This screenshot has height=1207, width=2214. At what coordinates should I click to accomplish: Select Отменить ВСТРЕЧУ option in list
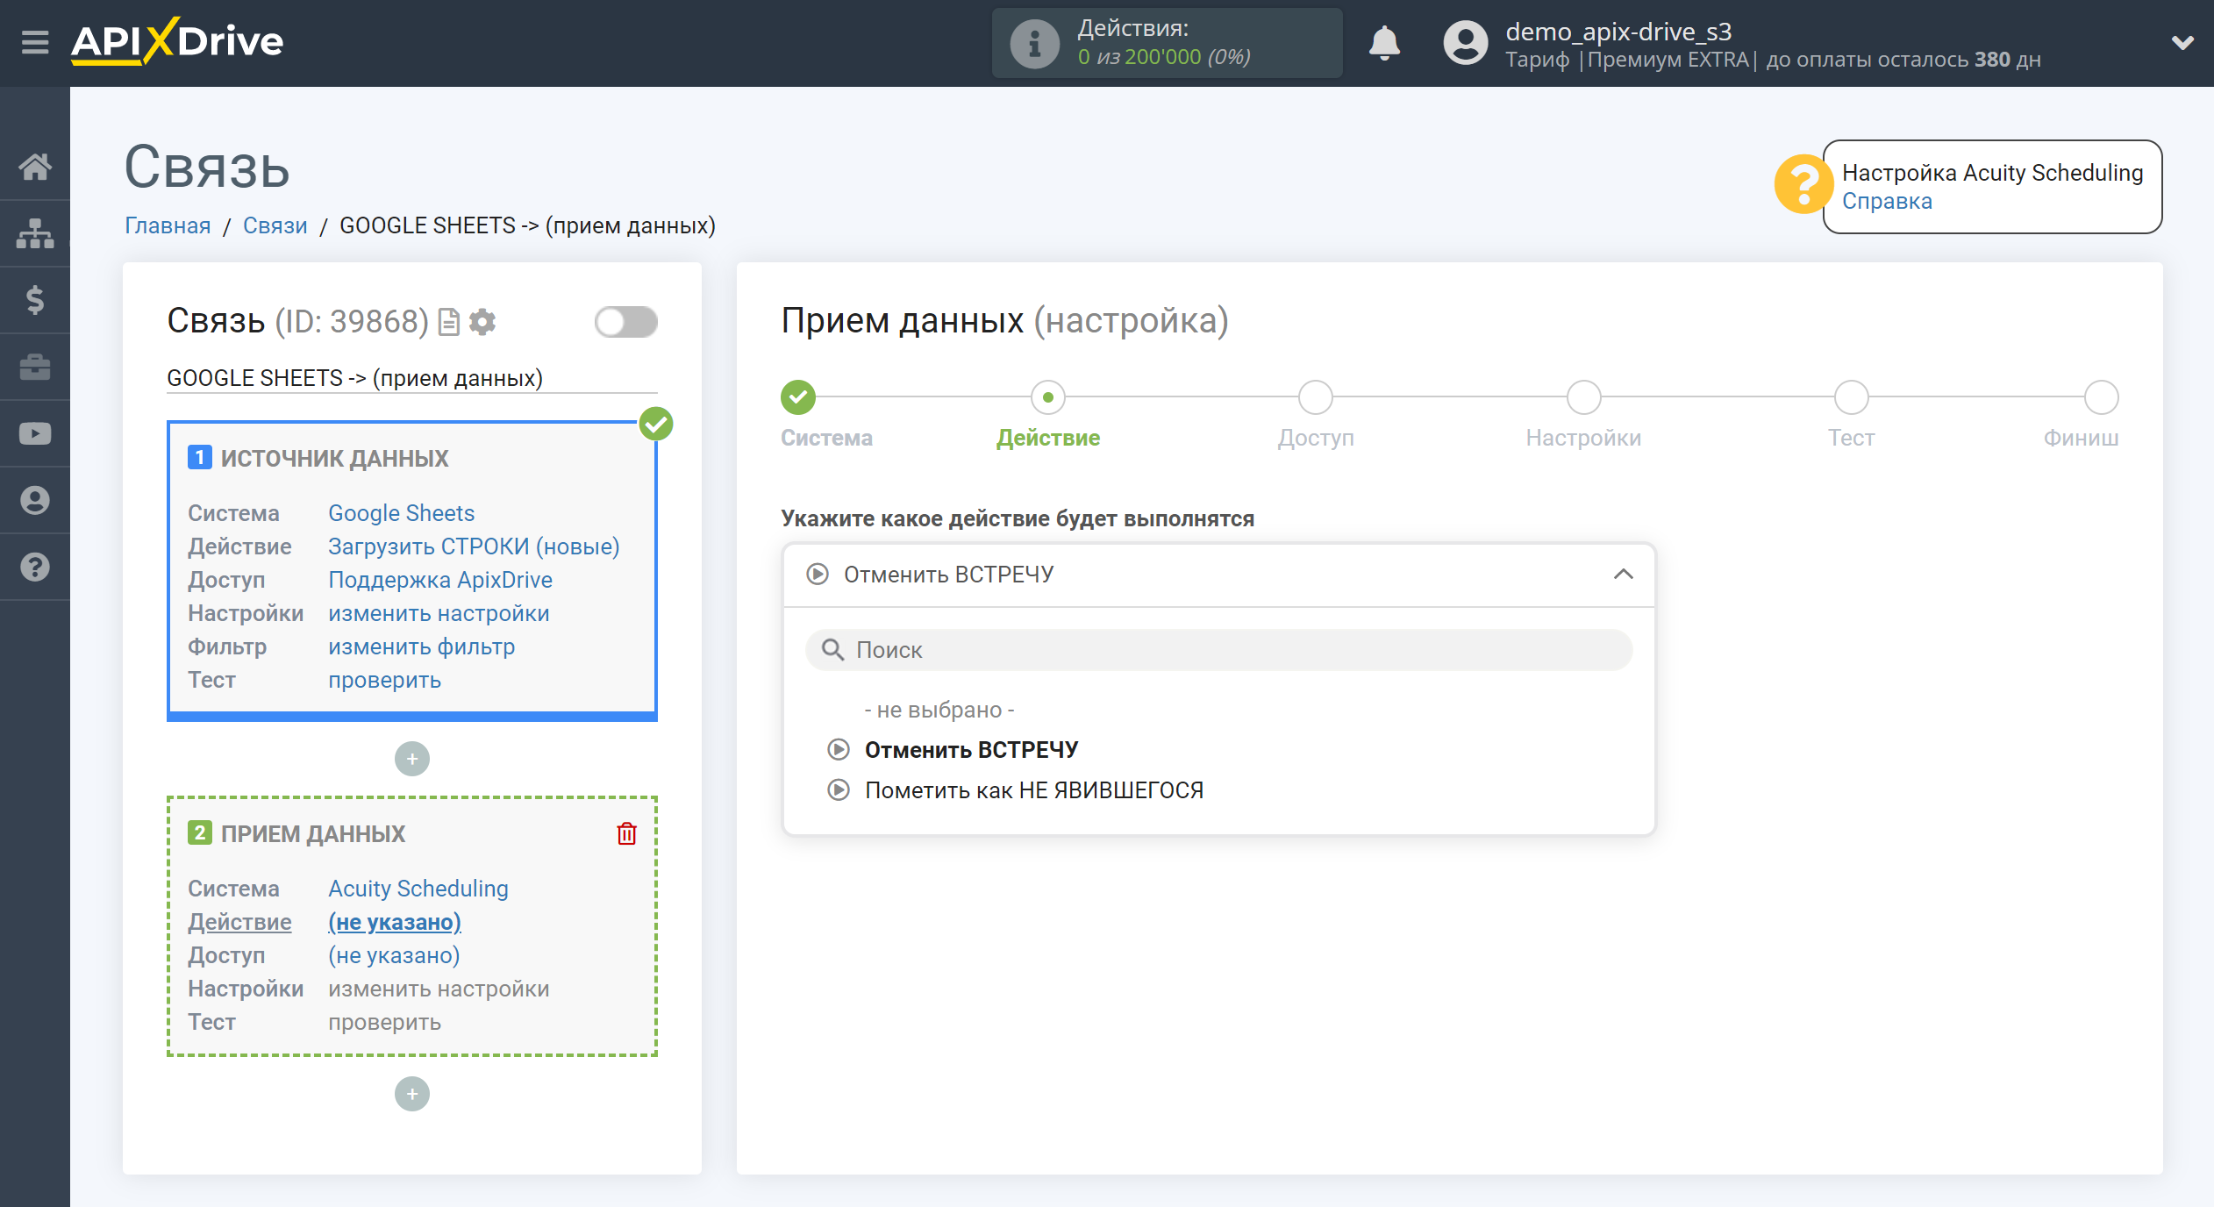click(971, 750)
